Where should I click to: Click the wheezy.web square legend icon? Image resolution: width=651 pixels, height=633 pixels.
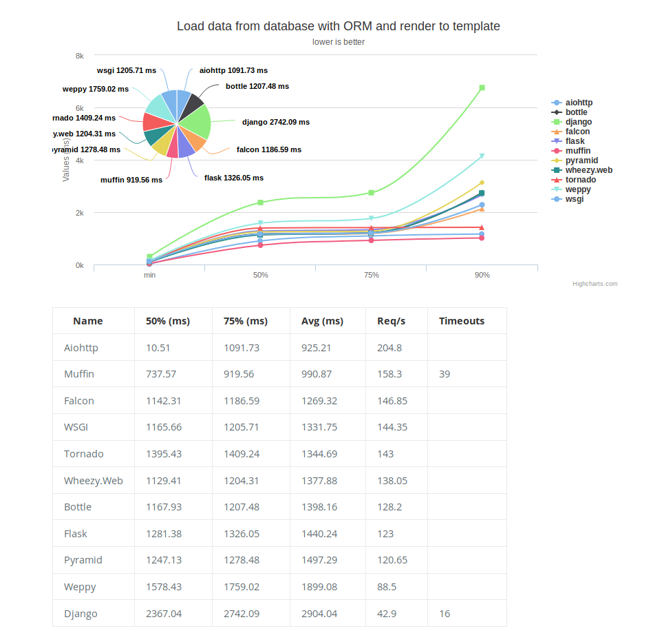(x=556, y=170)
